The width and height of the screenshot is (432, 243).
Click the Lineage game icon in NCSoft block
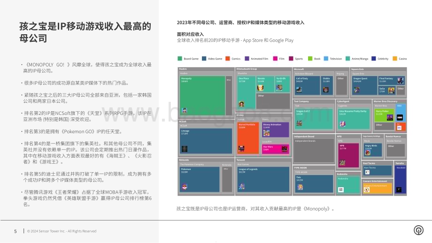tap(185, 149)
